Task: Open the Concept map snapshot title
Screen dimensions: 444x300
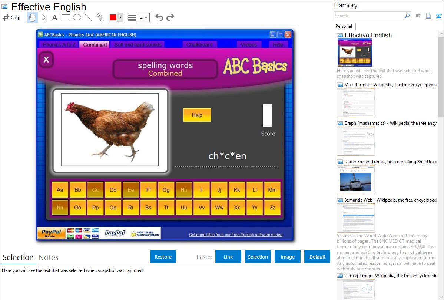Action: (x=390, y=275)
